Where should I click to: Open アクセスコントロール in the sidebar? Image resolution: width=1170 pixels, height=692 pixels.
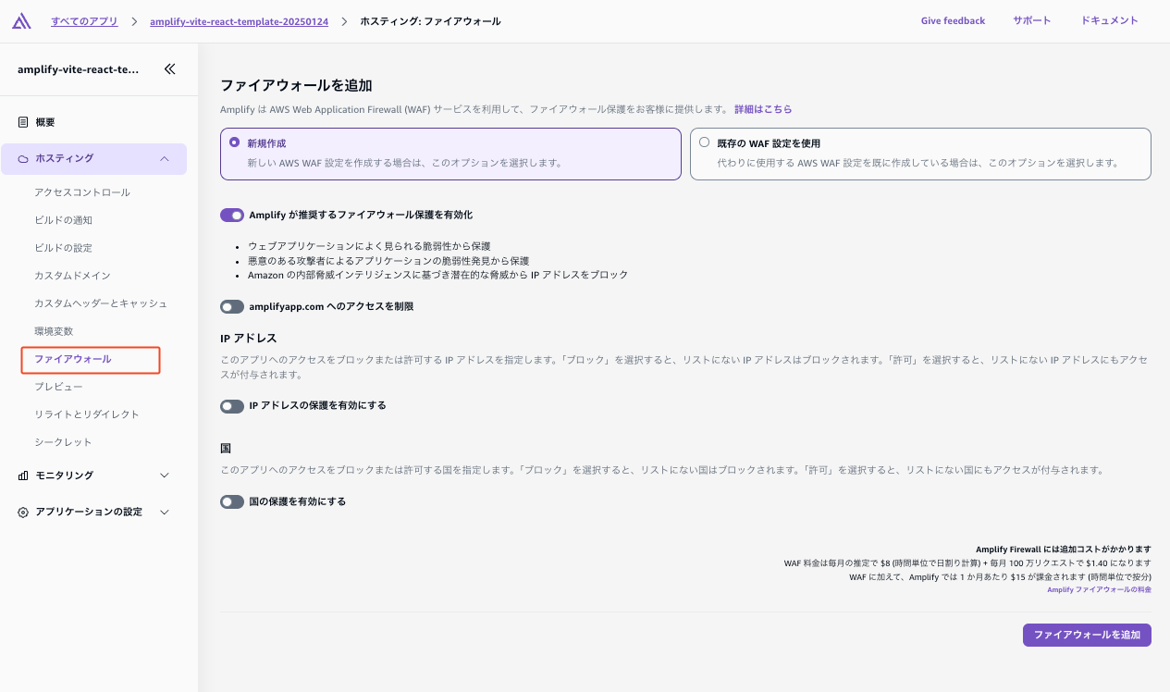click(82, 192)
